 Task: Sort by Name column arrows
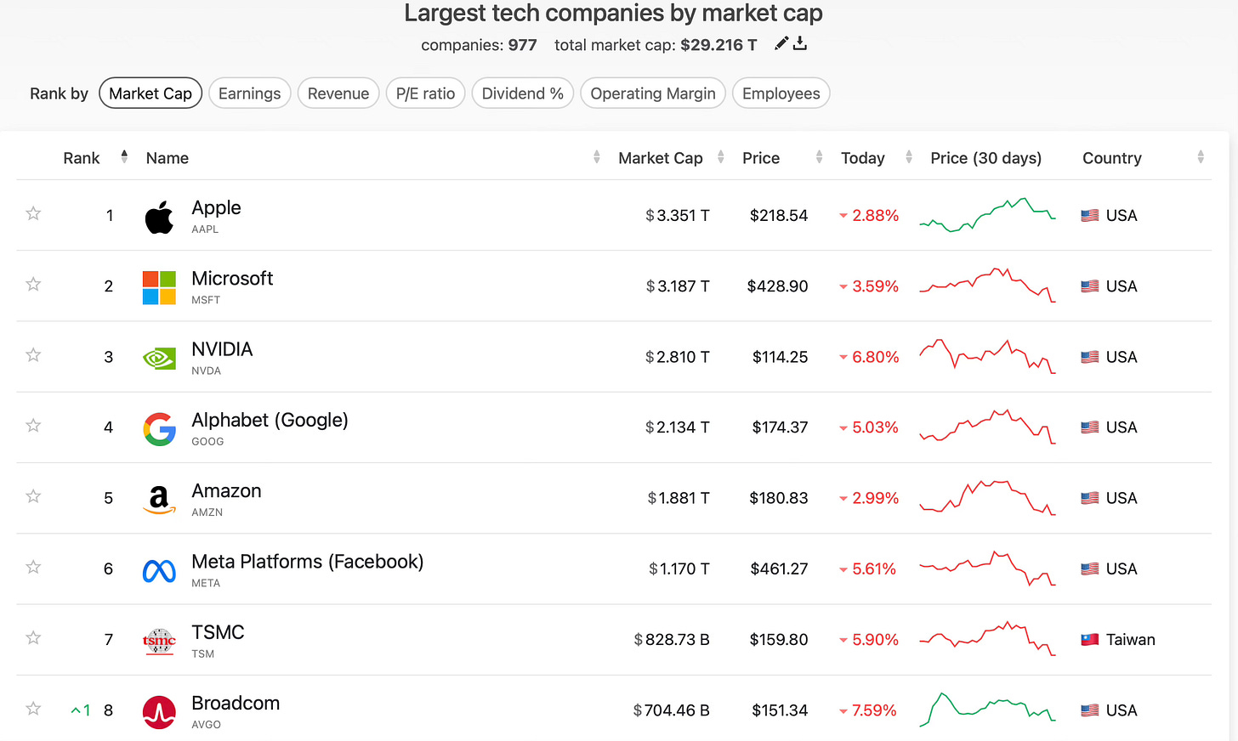click(597, 156)
